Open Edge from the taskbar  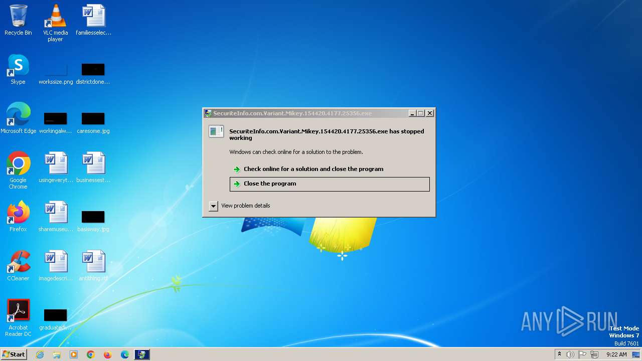[125, 354]
